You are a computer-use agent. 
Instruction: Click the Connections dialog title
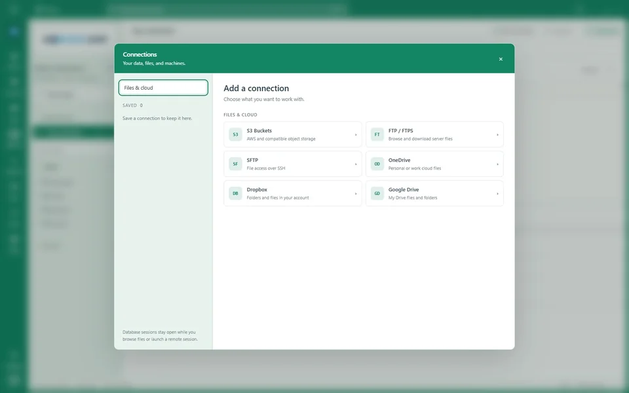140,54
